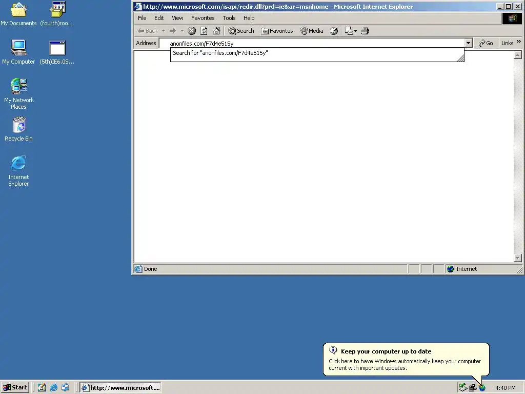Select the My Computer desktop icon

(19, 52)
